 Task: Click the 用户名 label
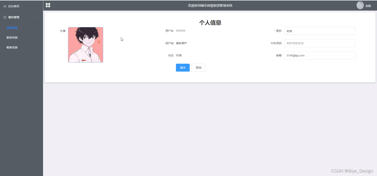[x=169, y=31]
